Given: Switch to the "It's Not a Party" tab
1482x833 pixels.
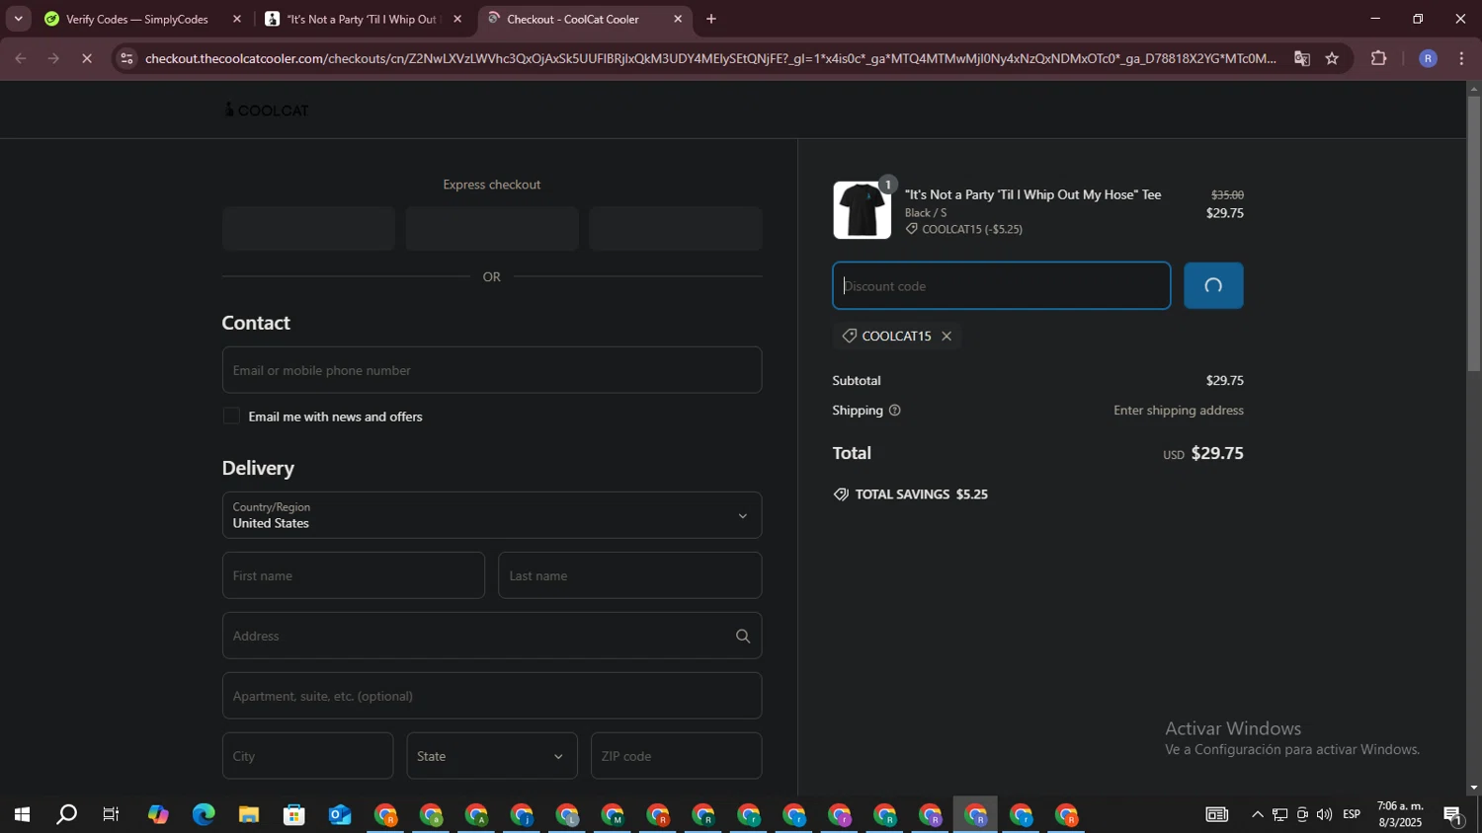Looking at the screenshot, I should 361,20.
